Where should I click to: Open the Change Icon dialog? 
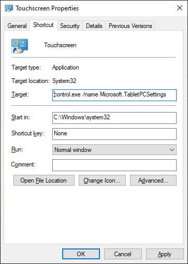pos(102,180)
